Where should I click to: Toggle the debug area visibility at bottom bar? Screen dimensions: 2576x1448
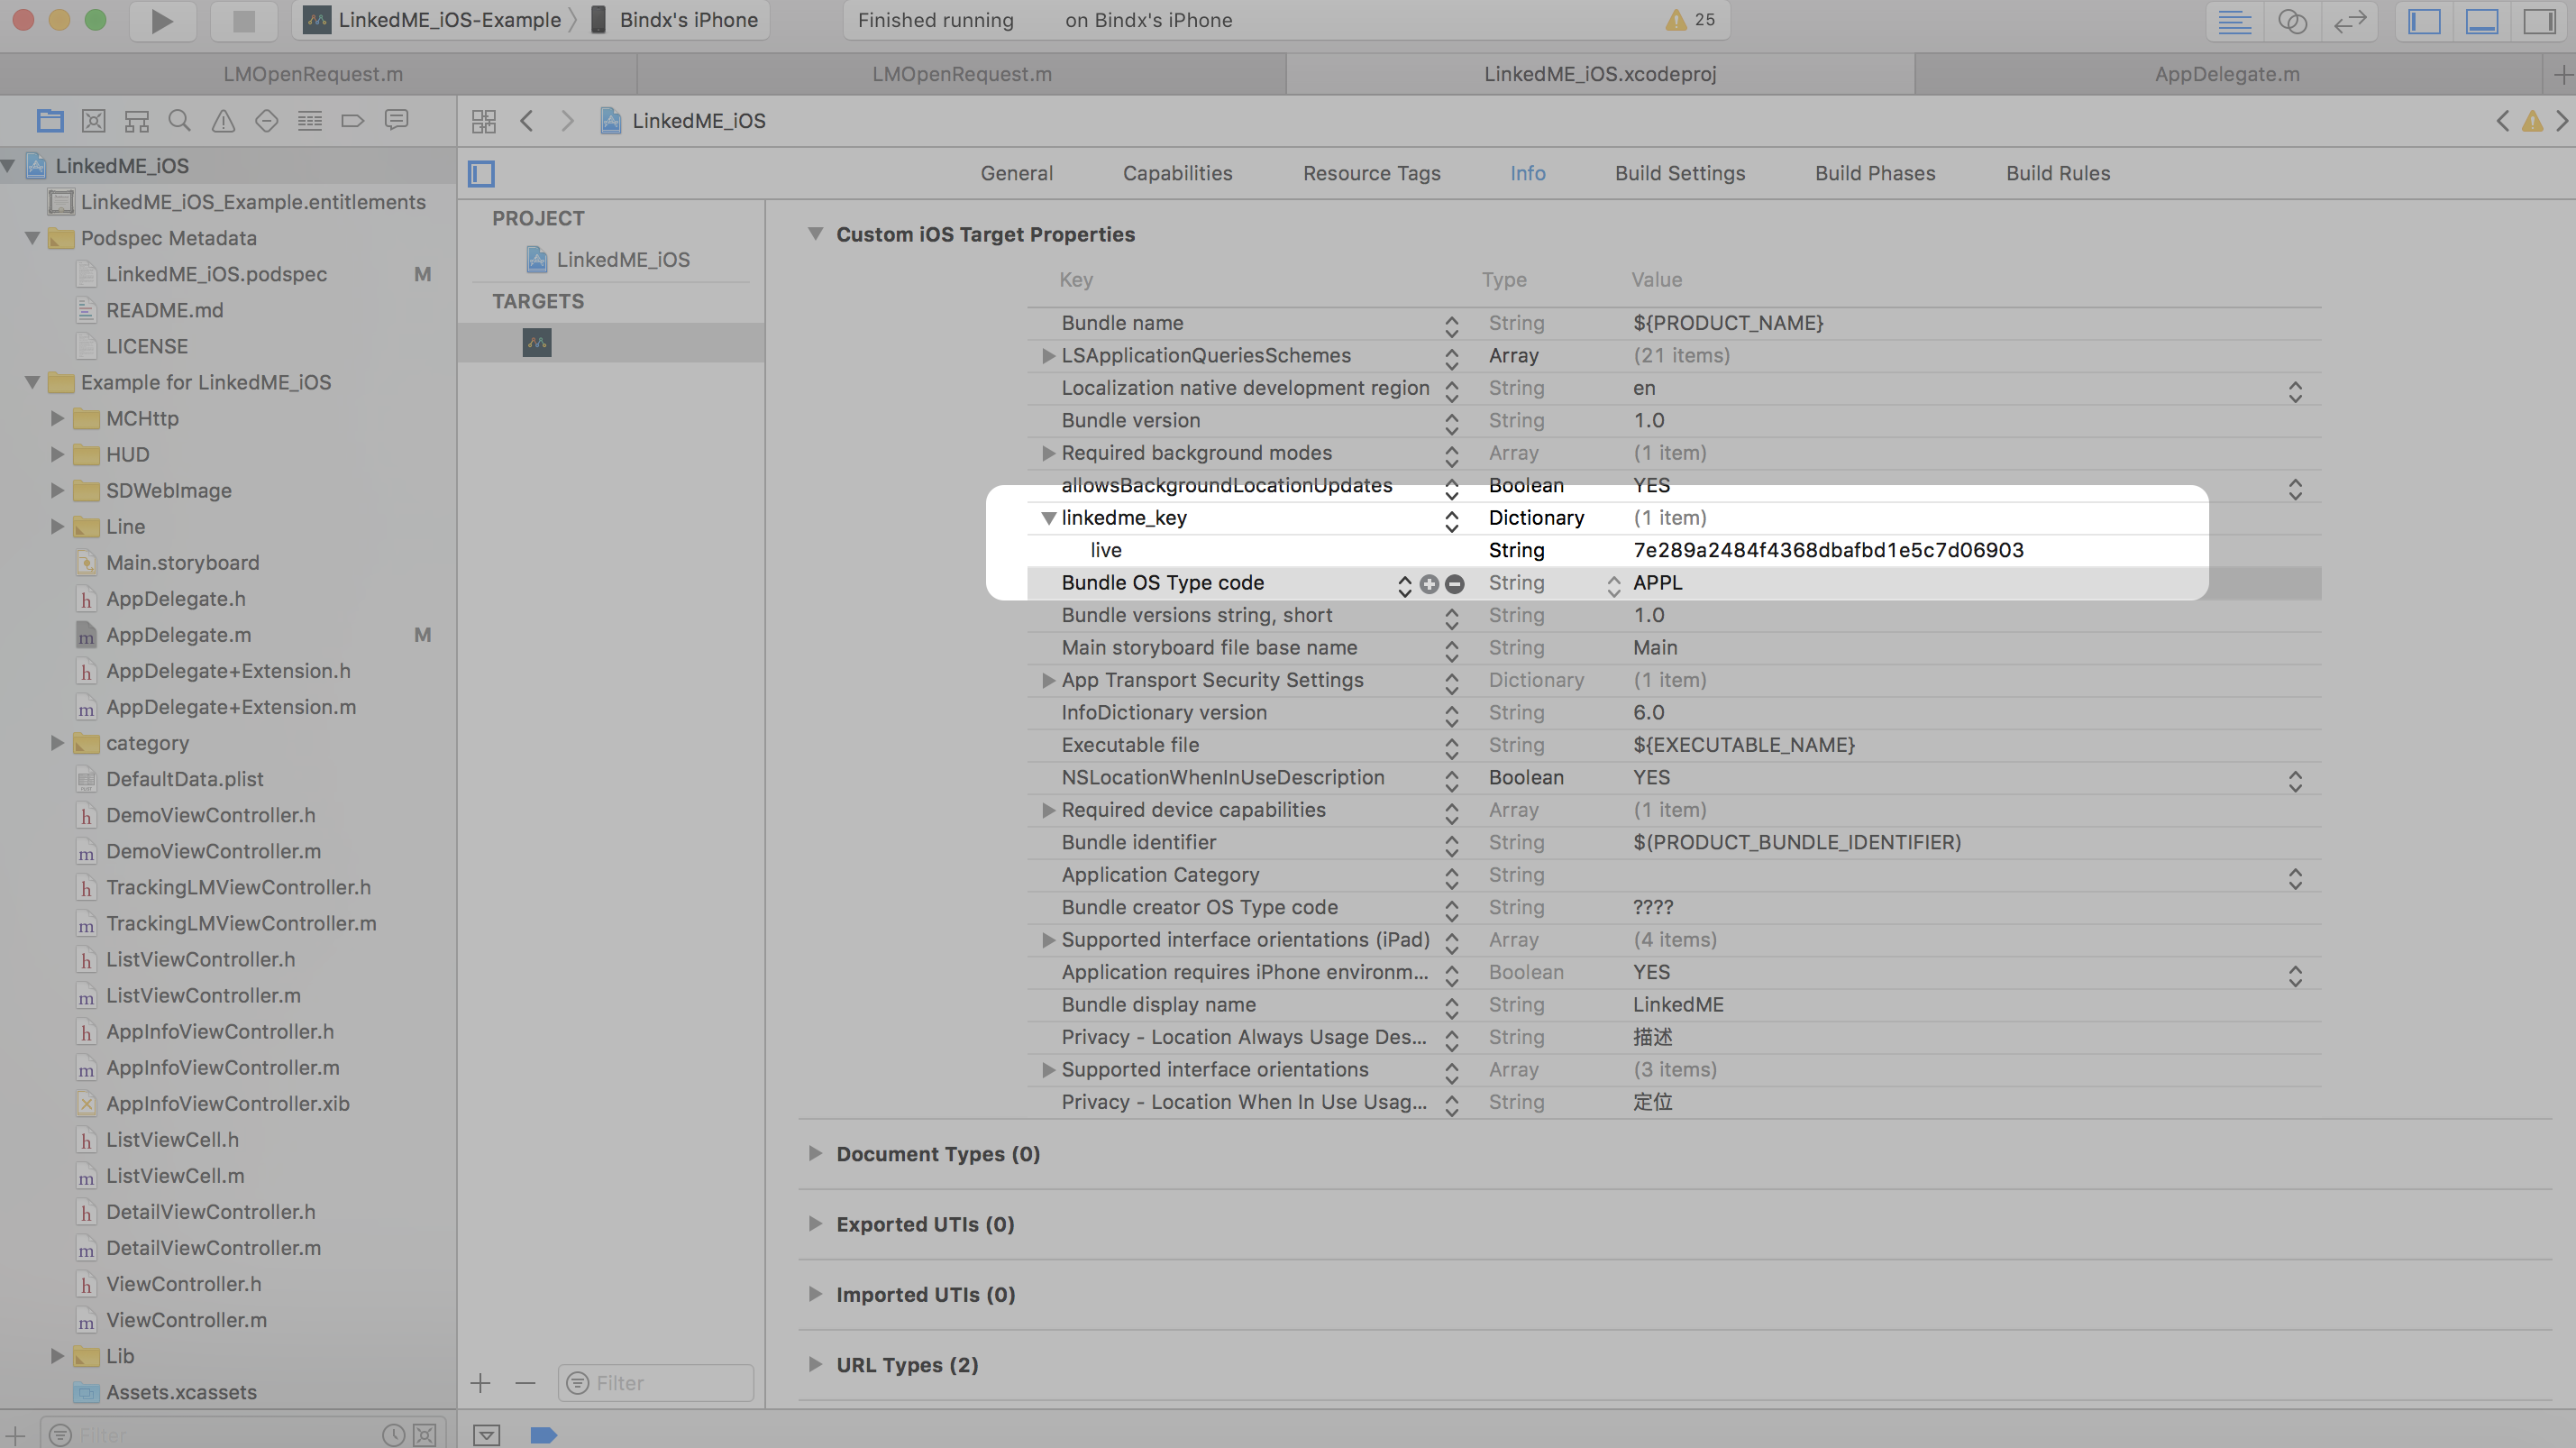[487, 1435]
